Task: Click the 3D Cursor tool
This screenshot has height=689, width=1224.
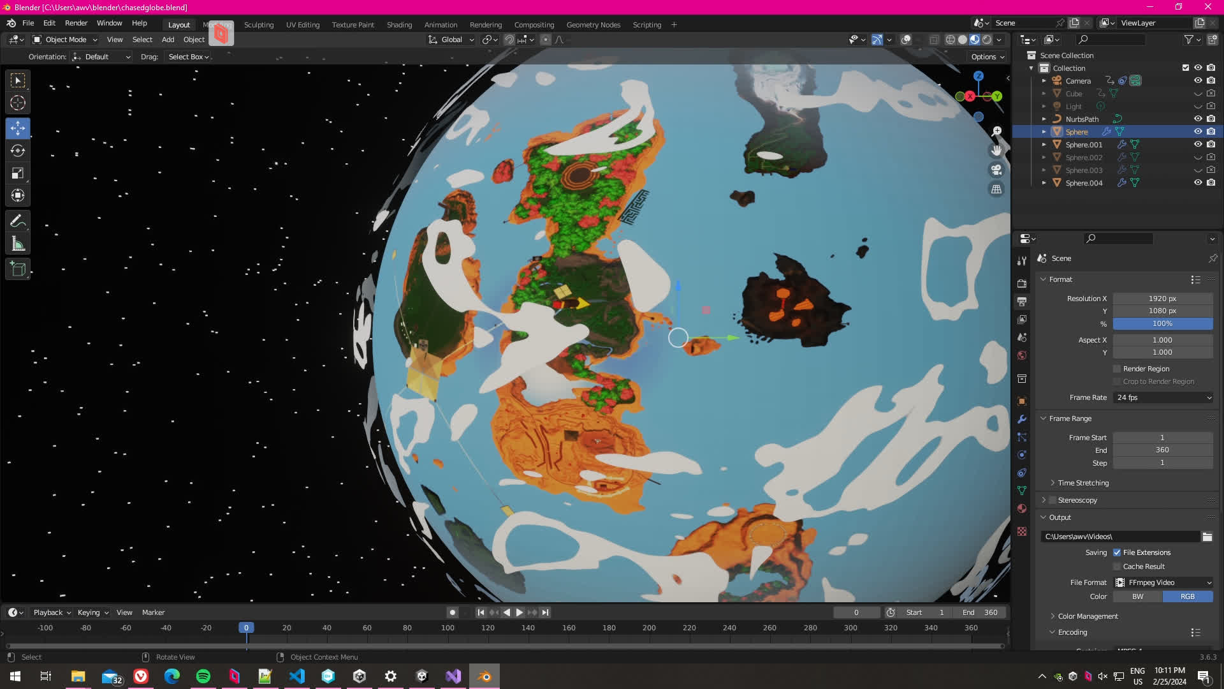Action: (18, 103)
